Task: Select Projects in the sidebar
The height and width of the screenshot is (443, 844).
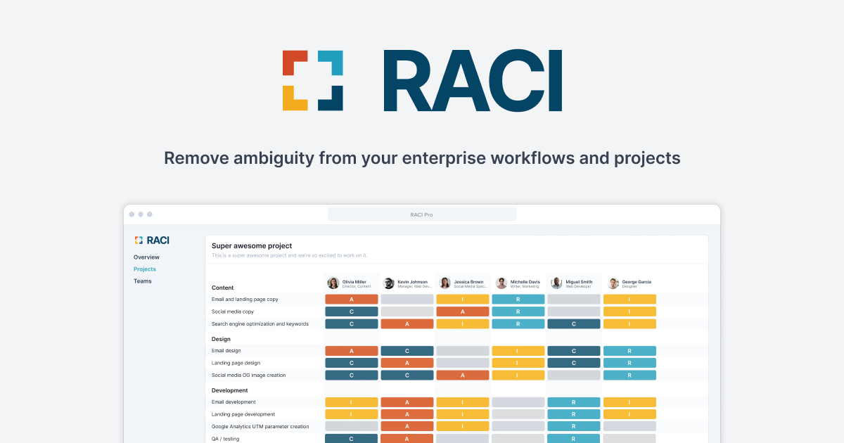Action: (145, 269)
